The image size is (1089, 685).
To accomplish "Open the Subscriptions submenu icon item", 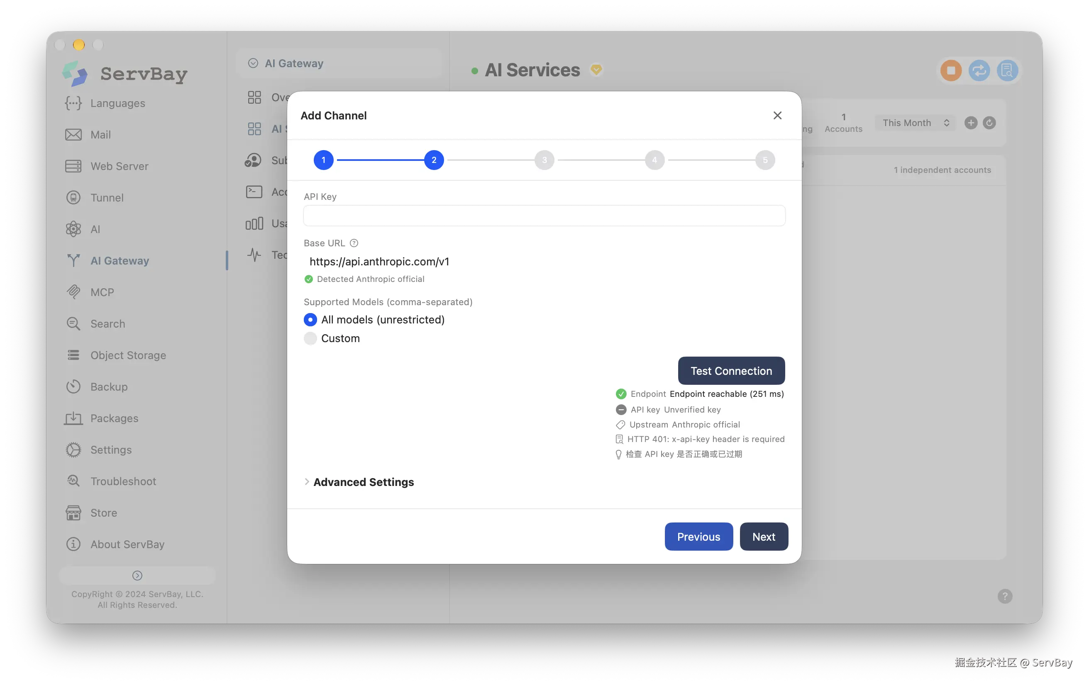I will point(266,160).
